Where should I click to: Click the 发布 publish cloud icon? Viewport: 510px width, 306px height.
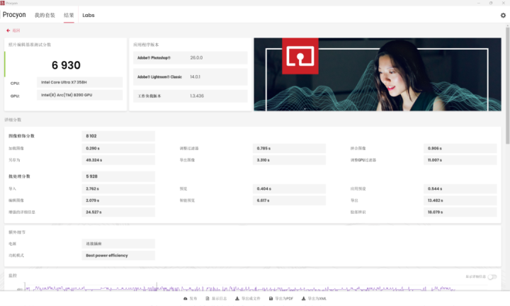click(x=186, y=299)
